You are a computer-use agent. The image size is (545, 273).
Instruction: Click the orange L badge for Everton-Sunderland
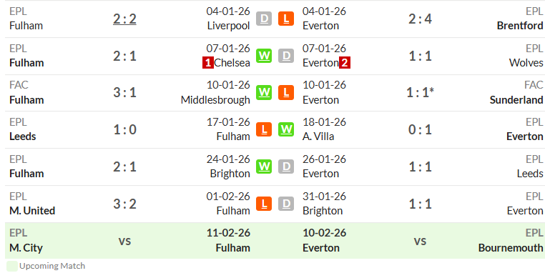(286, 92)
